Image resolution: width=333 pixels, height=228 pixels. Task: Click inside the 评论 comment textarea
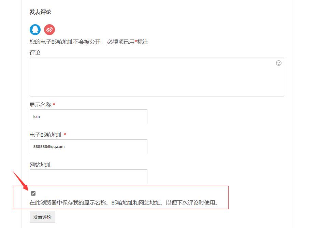tap(157, 77)
